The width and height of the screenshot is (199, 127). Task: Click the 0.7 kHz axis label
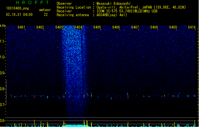pyautogui.click(x=3, y=105)
